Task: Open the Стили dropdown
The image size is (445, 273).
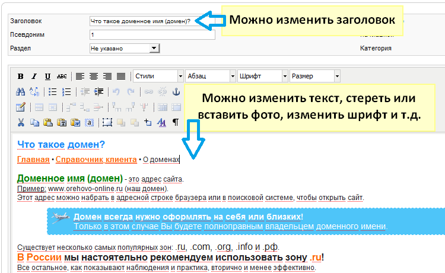Action: point(158,76)
